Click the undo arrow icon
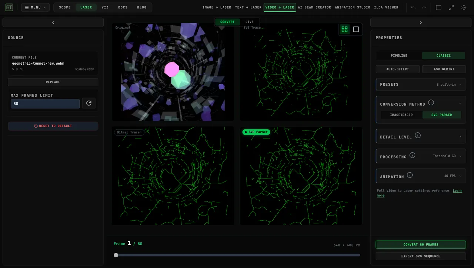The width and height of the screenshot is (474, 268). click(x=413, y=7)
